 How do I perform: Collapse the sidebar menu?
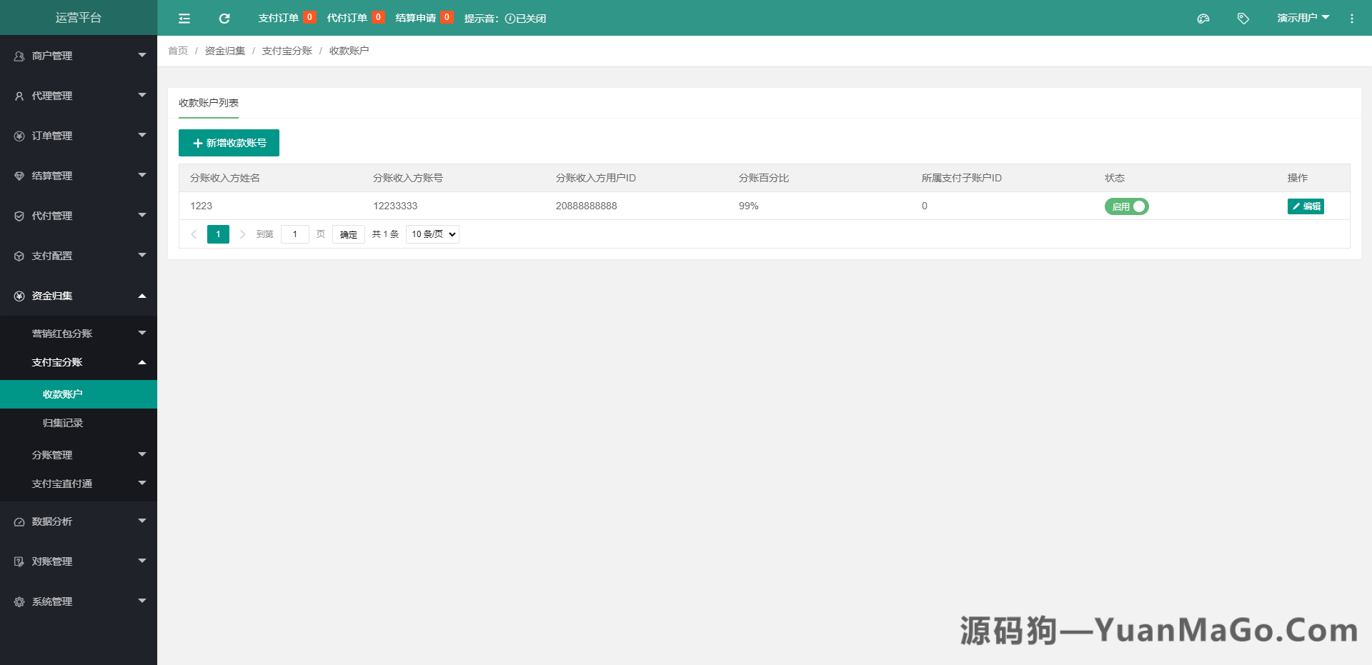pos(184,18)
